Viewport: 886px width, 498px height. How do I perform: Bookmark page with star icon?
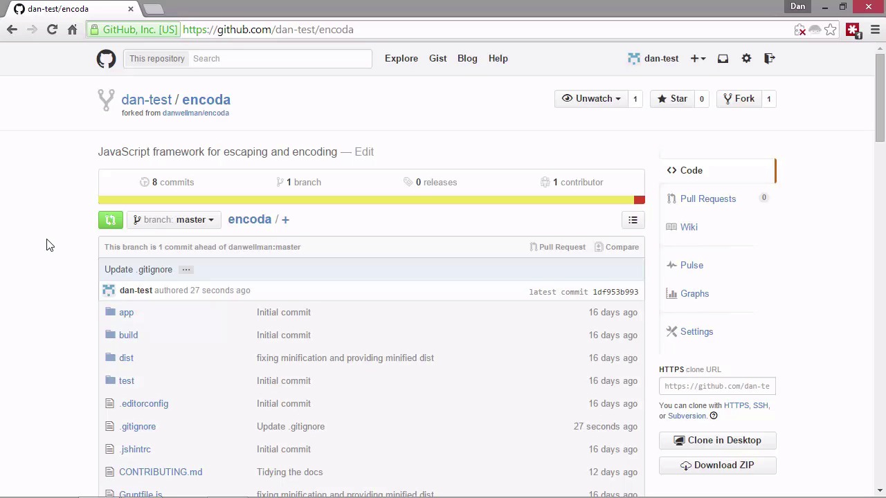click(831, 30)
